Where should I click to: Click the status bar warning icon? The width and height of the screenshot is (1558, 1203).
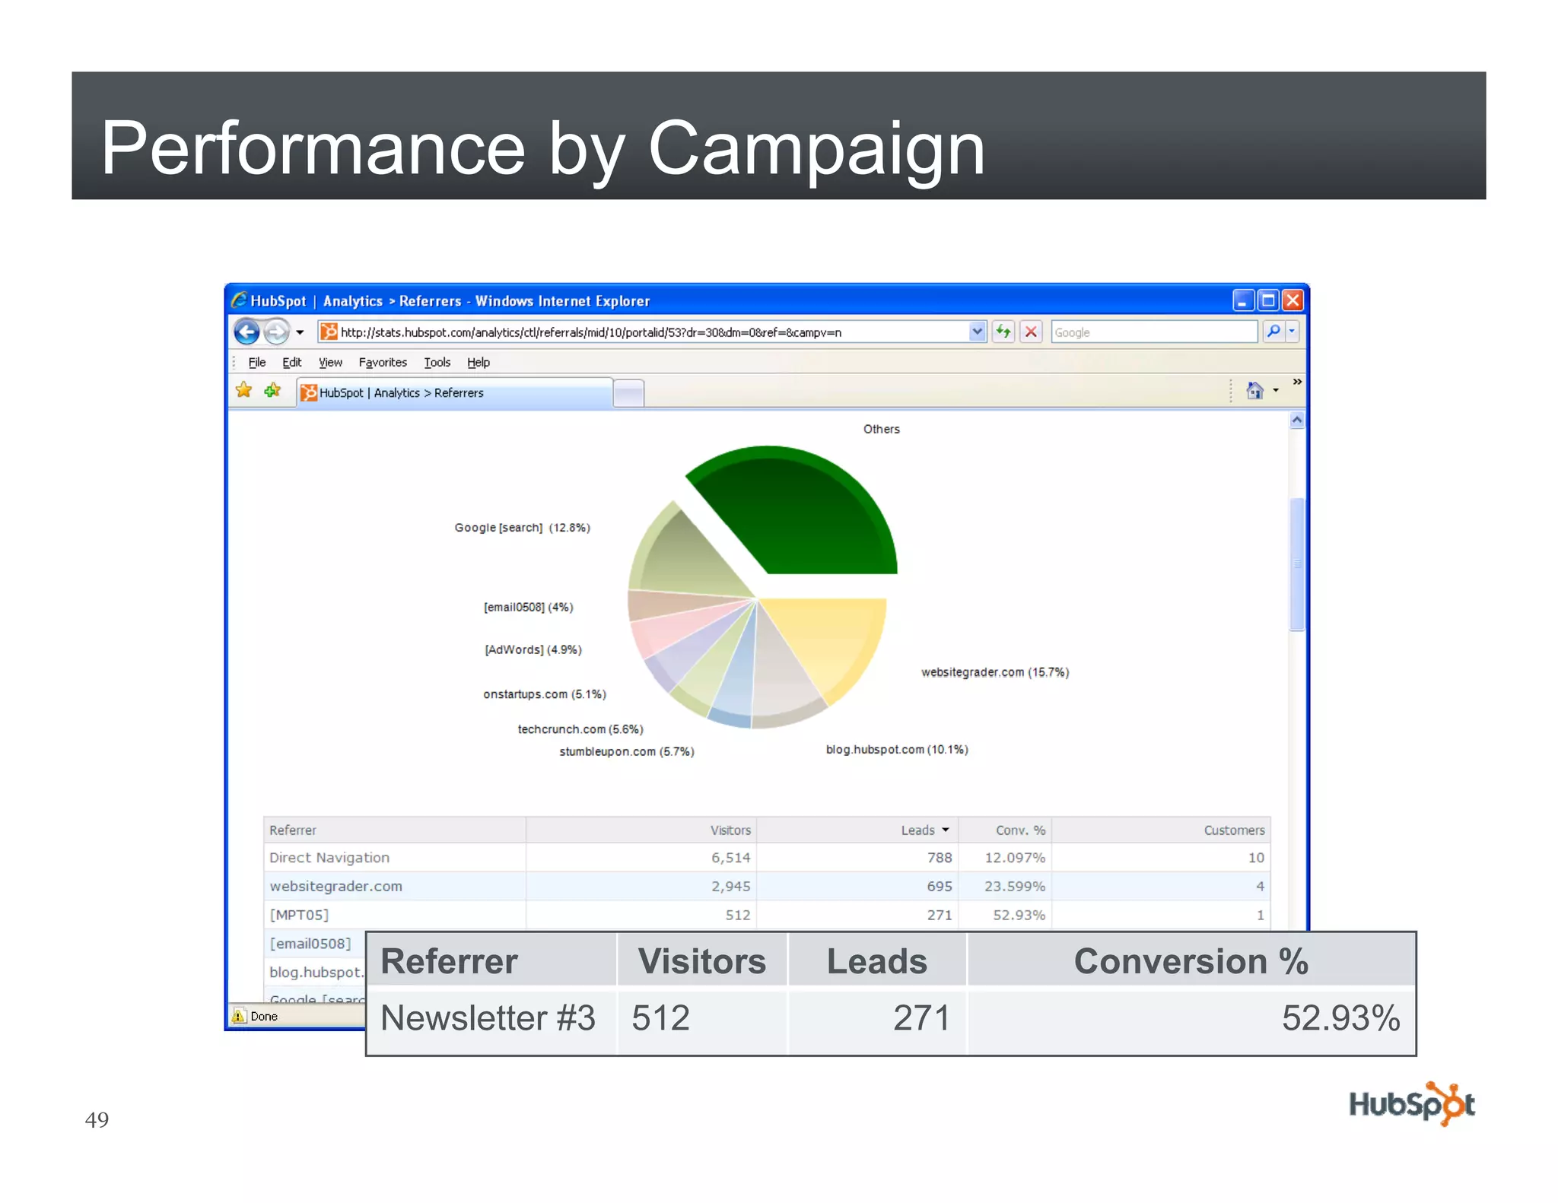(x=240, y=1016)
